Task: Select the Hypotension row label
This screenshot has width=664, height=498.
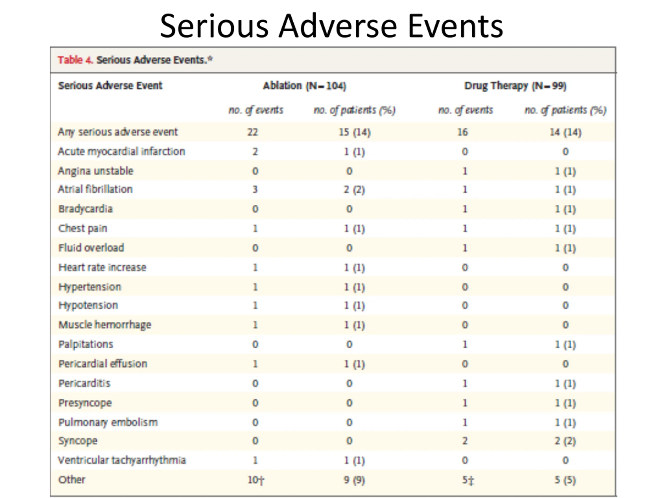Action: click(88, 305)
